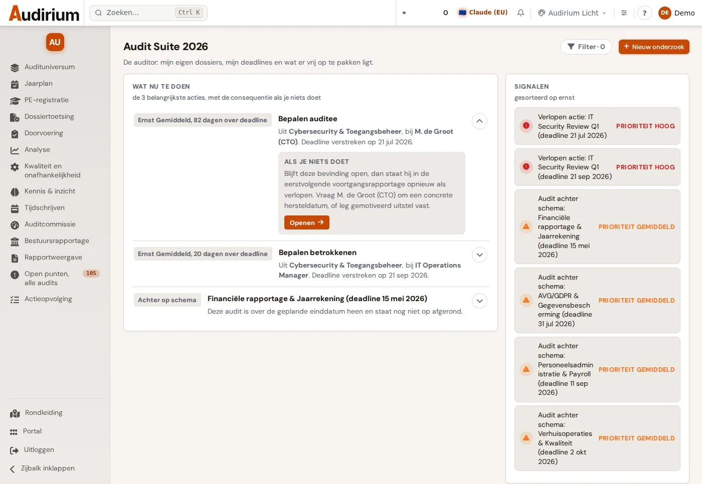Click the Audirium logo
Screen dimensions: 702x484
pyautogui.click(x=44, y=14)
